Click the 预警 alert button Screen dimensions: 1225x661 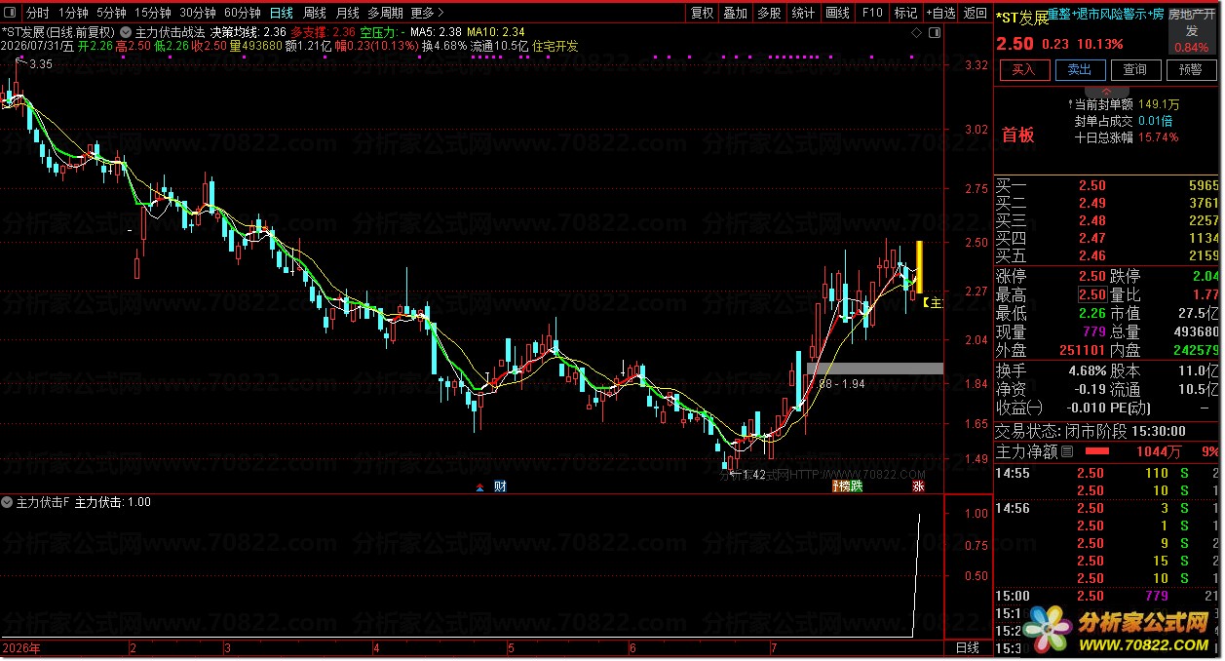pyautogui.click(x=1190, y=70)
